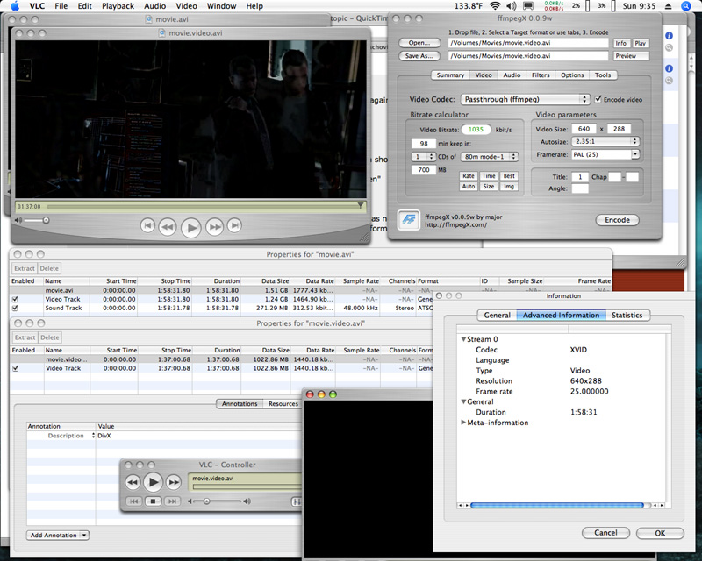Toggle Video Track checkbox in movie.avi properties
The height and width of the screenshot is (561, 702).
(x=15, y=299)
